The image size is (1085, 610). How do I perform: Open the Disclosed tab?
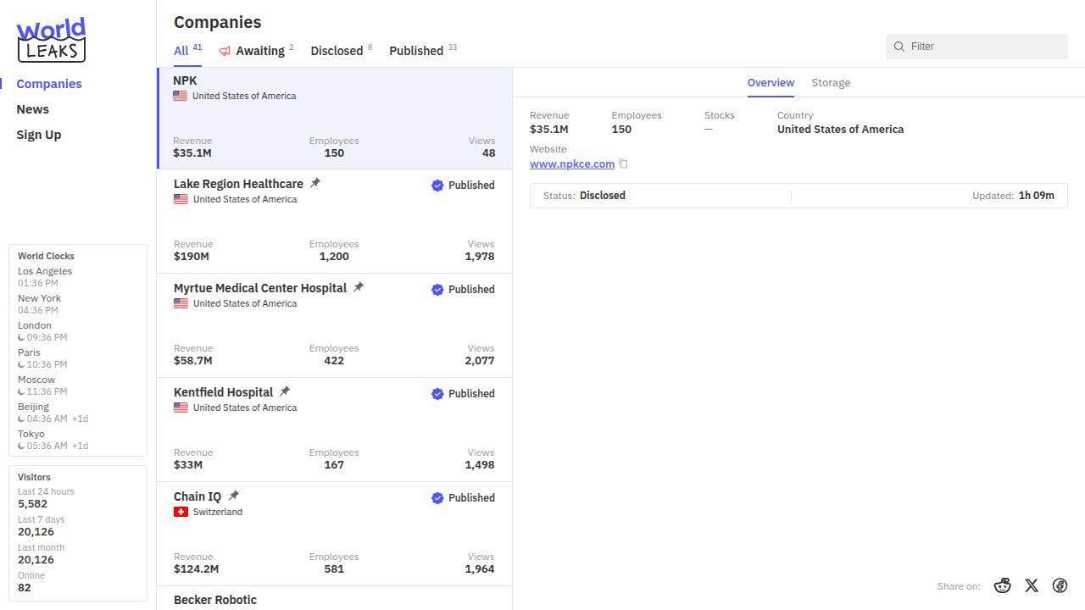click(341, 51)
